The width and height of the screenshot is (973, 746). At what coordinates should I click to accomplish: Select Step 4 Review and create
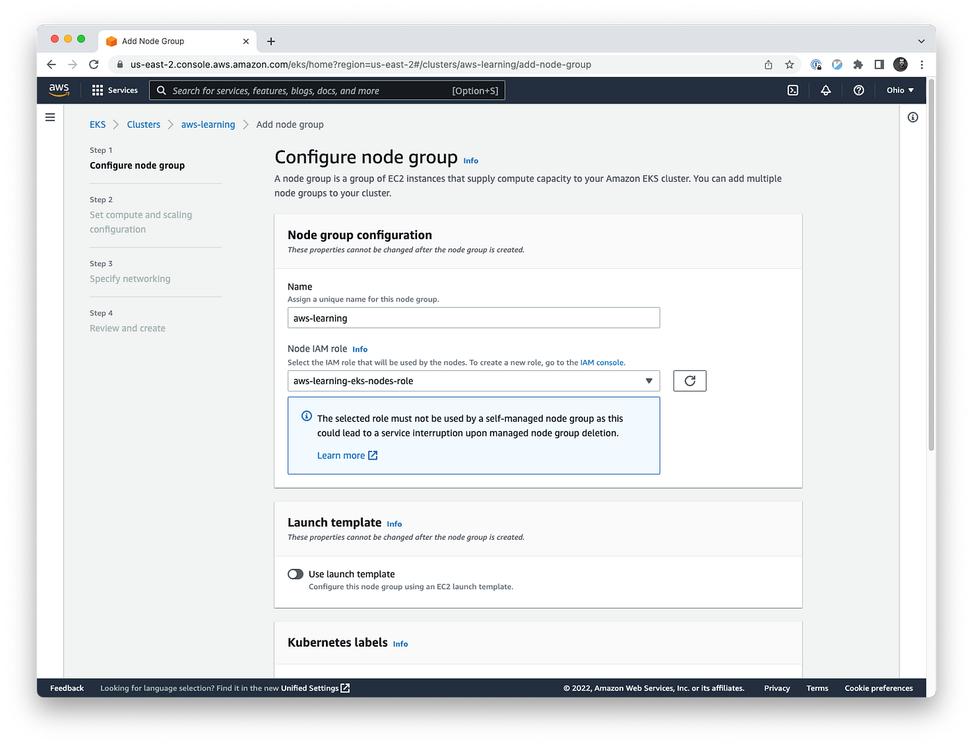(127, 329)
